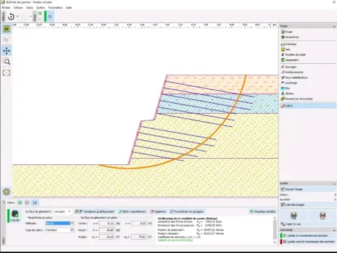
Task: Open Résultats détaillés link
Action: click(263, 211)
